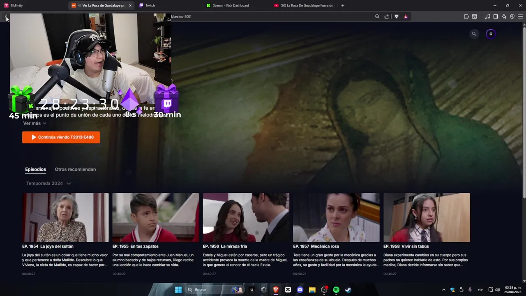Switch to YouTube La Rosa De Guadalupe tab
Screen dimensions: 526x296
(304, 5)
